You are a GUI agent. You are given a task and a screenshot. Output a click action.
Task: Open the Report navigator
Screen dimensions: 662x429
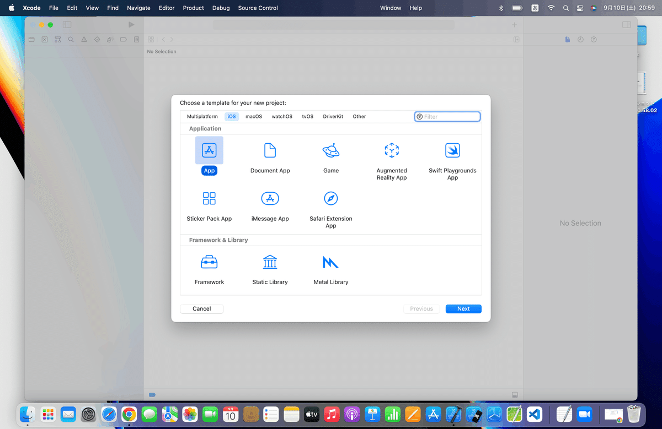point(136,40)
